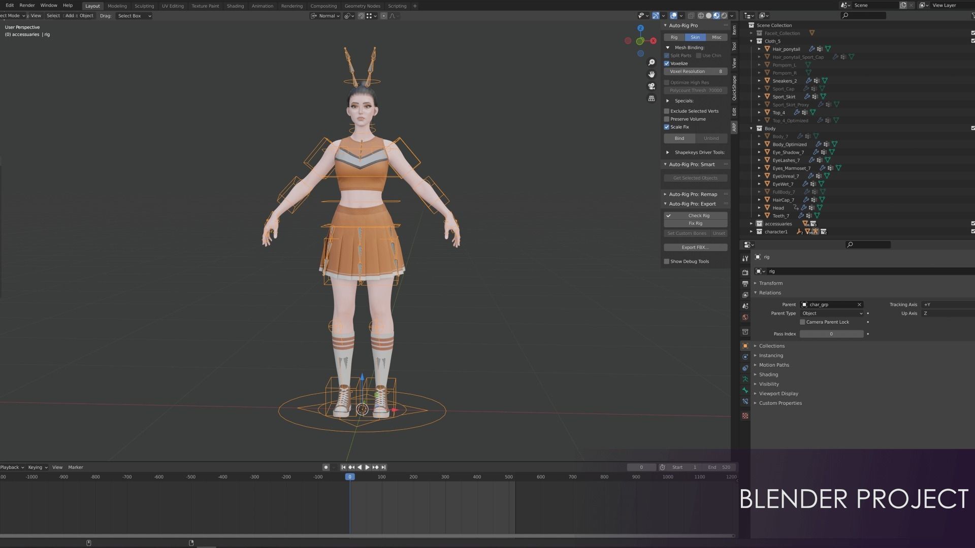Open the Render properties tab icon
This screenshot has height=548, width=975.
pyautogui.click(x=745, y=272)
